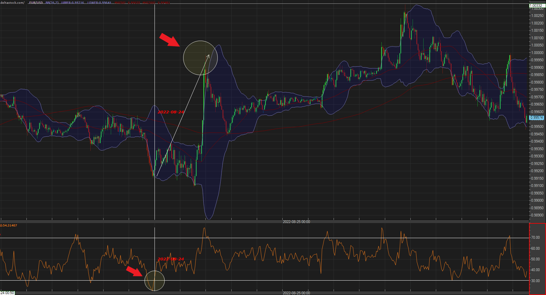This screenshot has width=546, height=295.
Task: Click the 2022-08-25 00:00 time axis marker
Action: pyautogui.click(x=296, y=222)
